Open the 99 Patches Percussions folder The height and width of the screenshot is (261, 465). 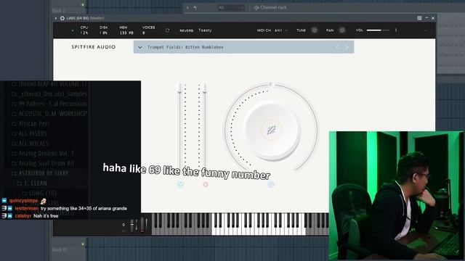(49, 104)
